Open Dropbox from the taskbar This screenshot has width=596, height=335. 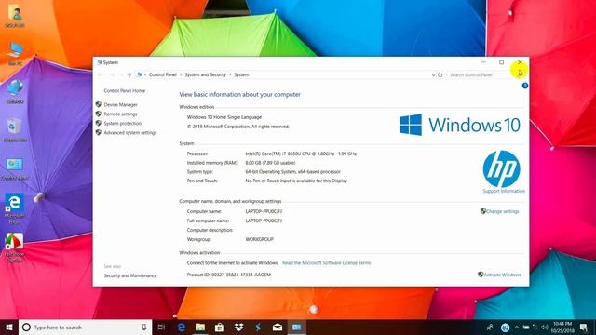click(238, 327)
